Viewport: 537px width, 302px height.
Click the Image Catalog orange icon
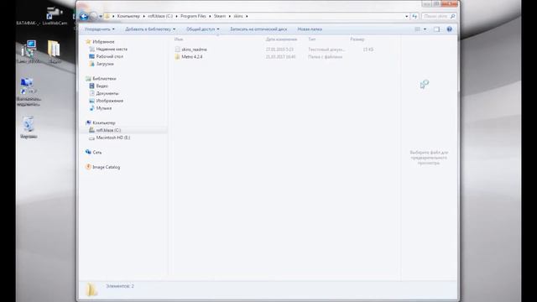click(x=88, y=167)
